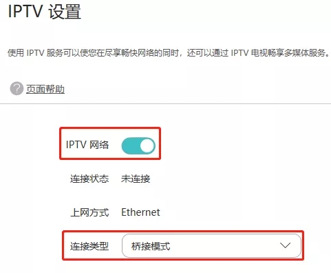Click the teal track of IPTV switch
This screenshot has width=331, height=273.
(x=130, y=146)
